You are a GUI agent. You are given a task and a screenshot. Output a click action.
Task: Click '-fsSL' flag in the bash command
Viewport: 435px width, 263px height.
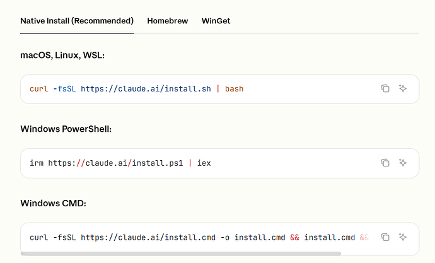64,89
